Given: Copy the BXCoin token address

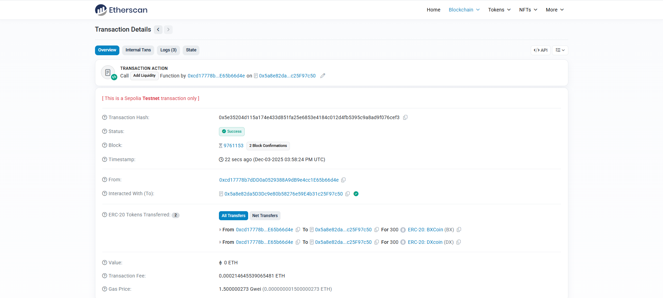Looking at the screenshot, I should click(x=459, y=230).
